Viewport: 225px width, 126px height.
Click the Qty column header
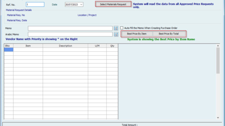pyautogui.click(x=112, y=46)
